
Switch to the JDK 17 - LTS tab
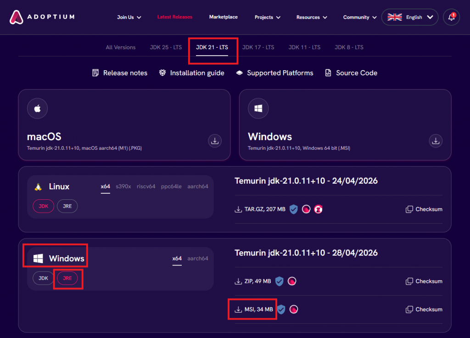(x=258, y=47)
